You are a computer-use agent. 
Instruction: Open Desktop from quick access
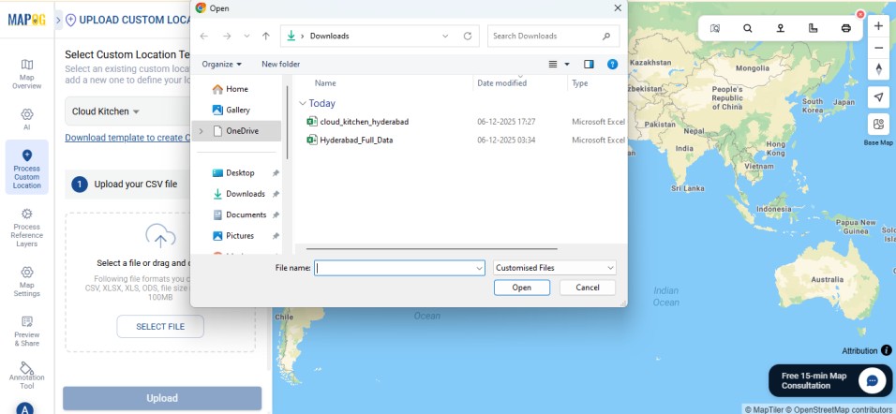(233, 172)
